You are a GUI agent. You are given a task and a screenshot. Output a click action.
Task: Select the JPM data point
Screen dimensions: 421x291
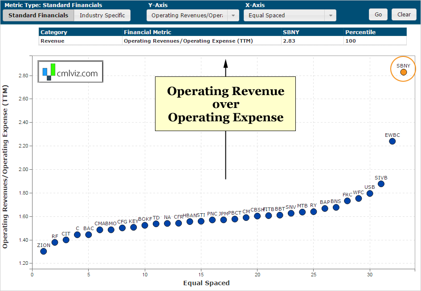(223, 220)
